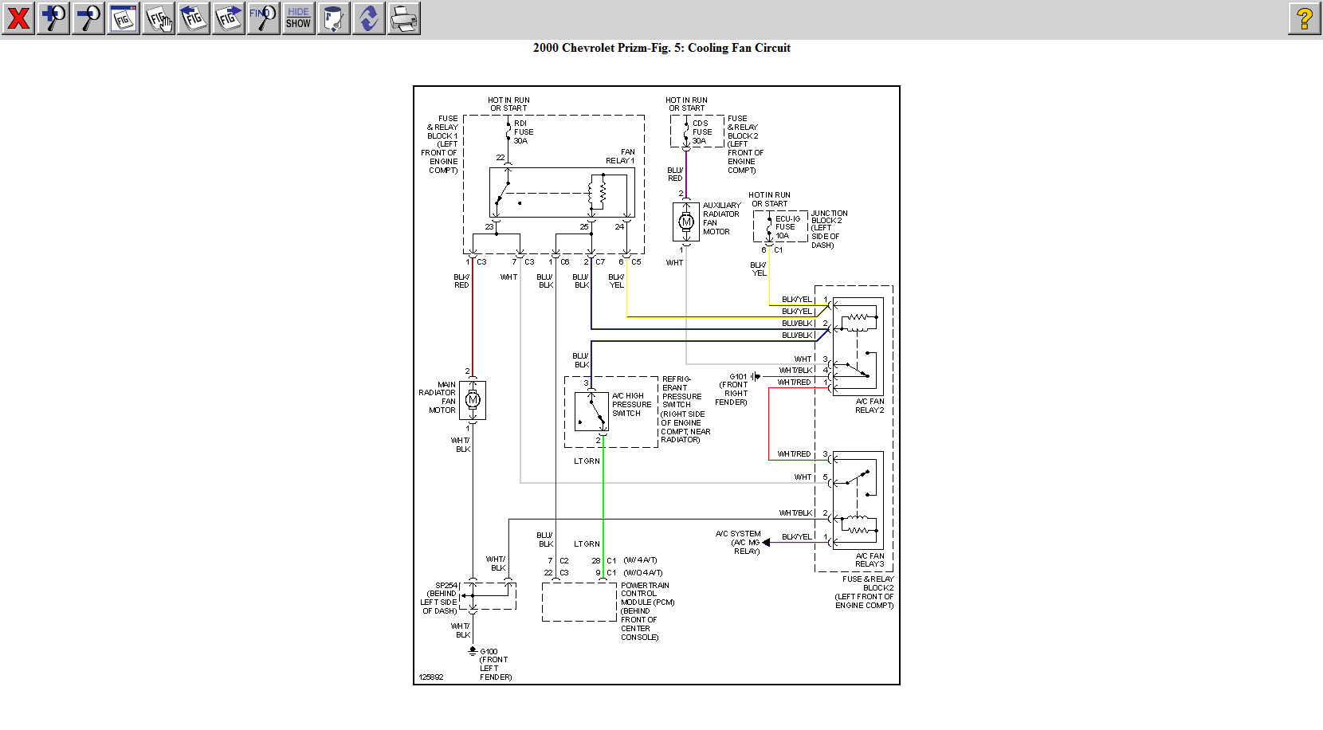
Task: Select the Powertrain Control Module box
Action: coord(579,602)
